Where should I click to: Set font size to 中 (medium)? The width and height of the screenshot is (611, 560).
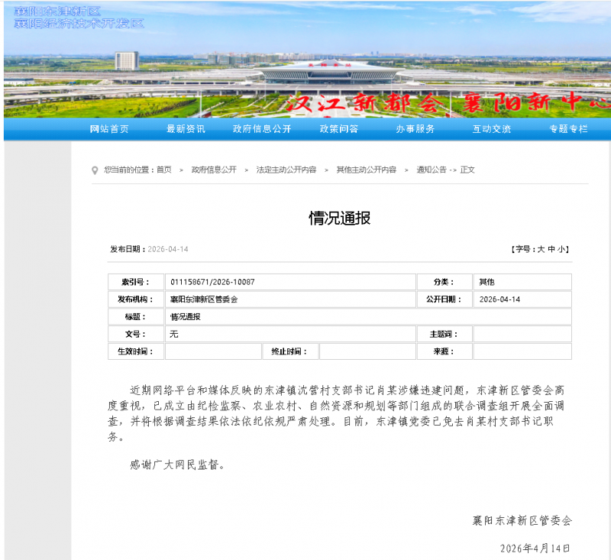click(x=551, y=249)
